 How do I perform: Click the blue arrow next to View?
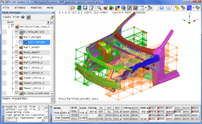23,17
